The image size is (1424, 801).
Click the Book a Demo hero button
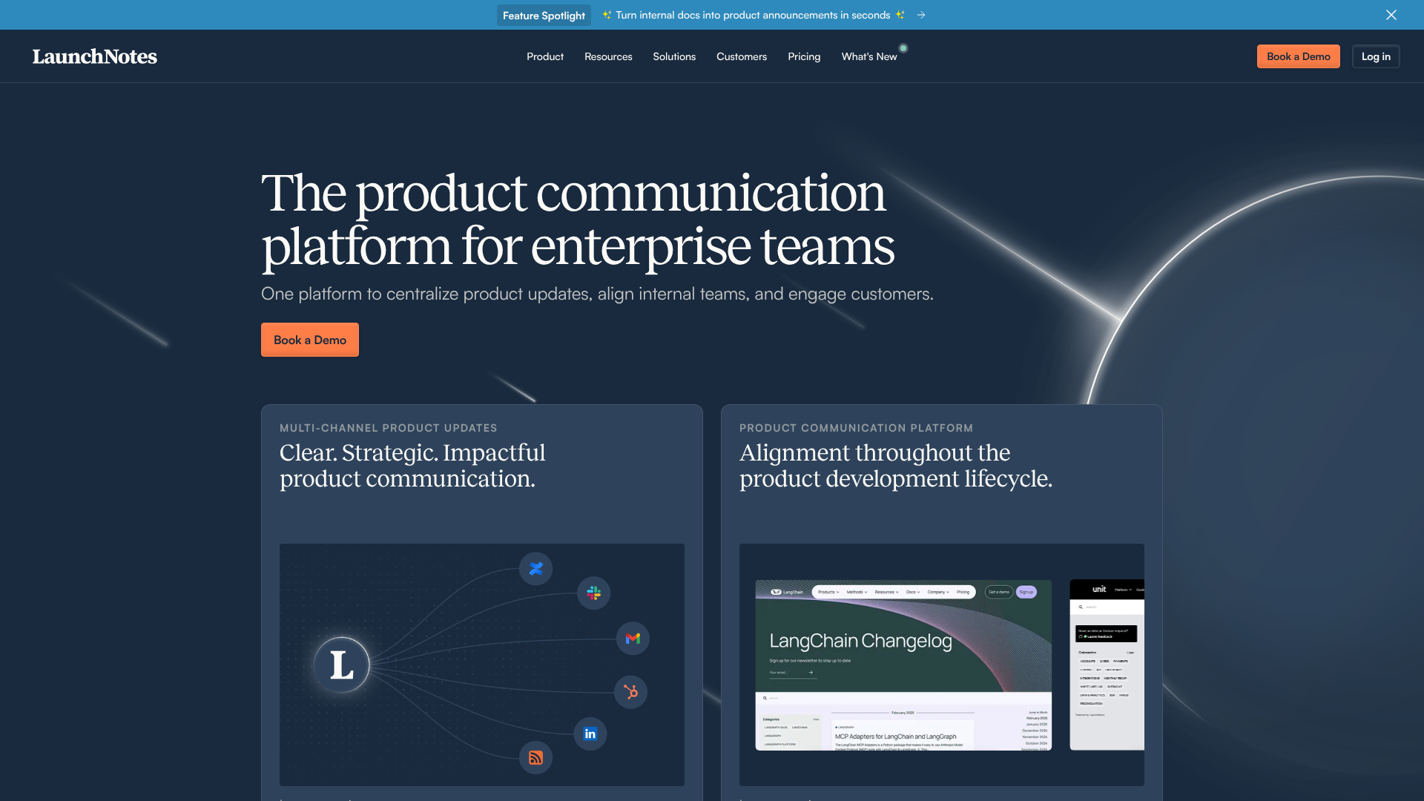click(309, 340)
